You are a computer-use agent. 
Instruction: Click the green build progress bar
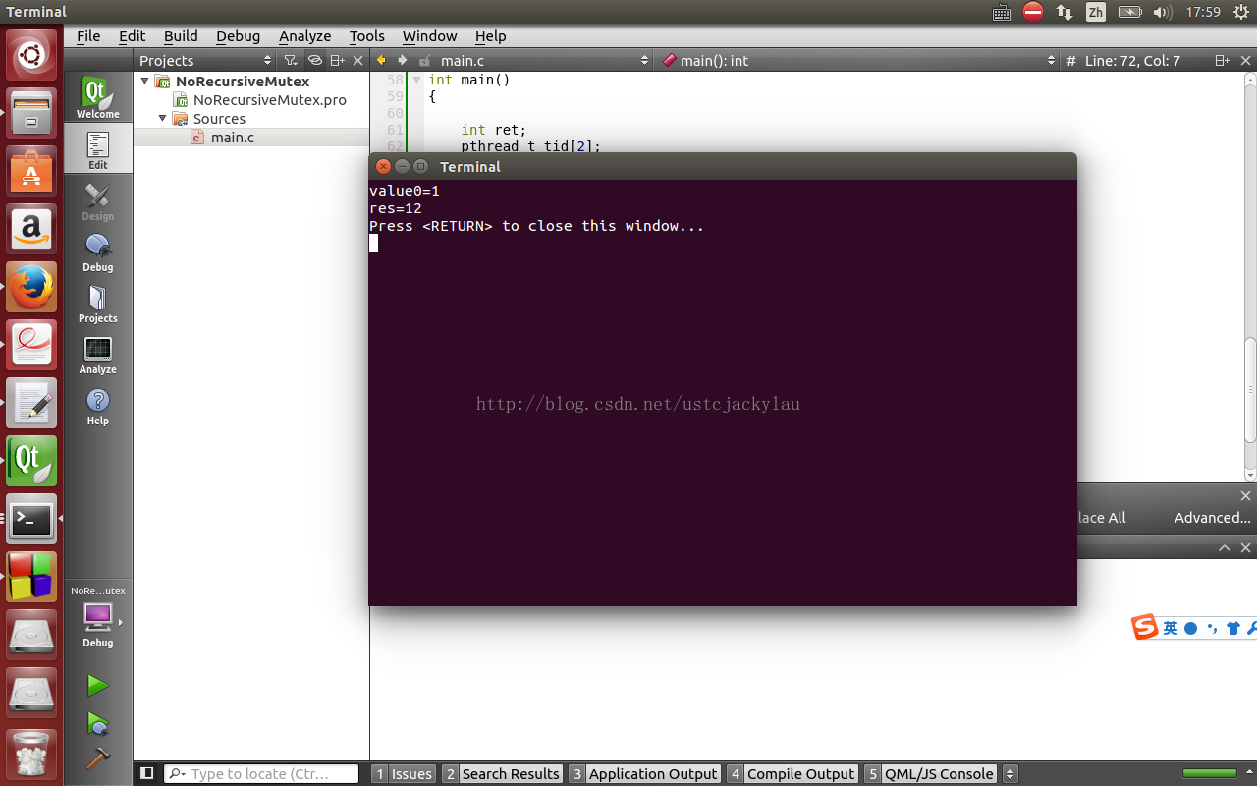click(x=1209, y=774)
